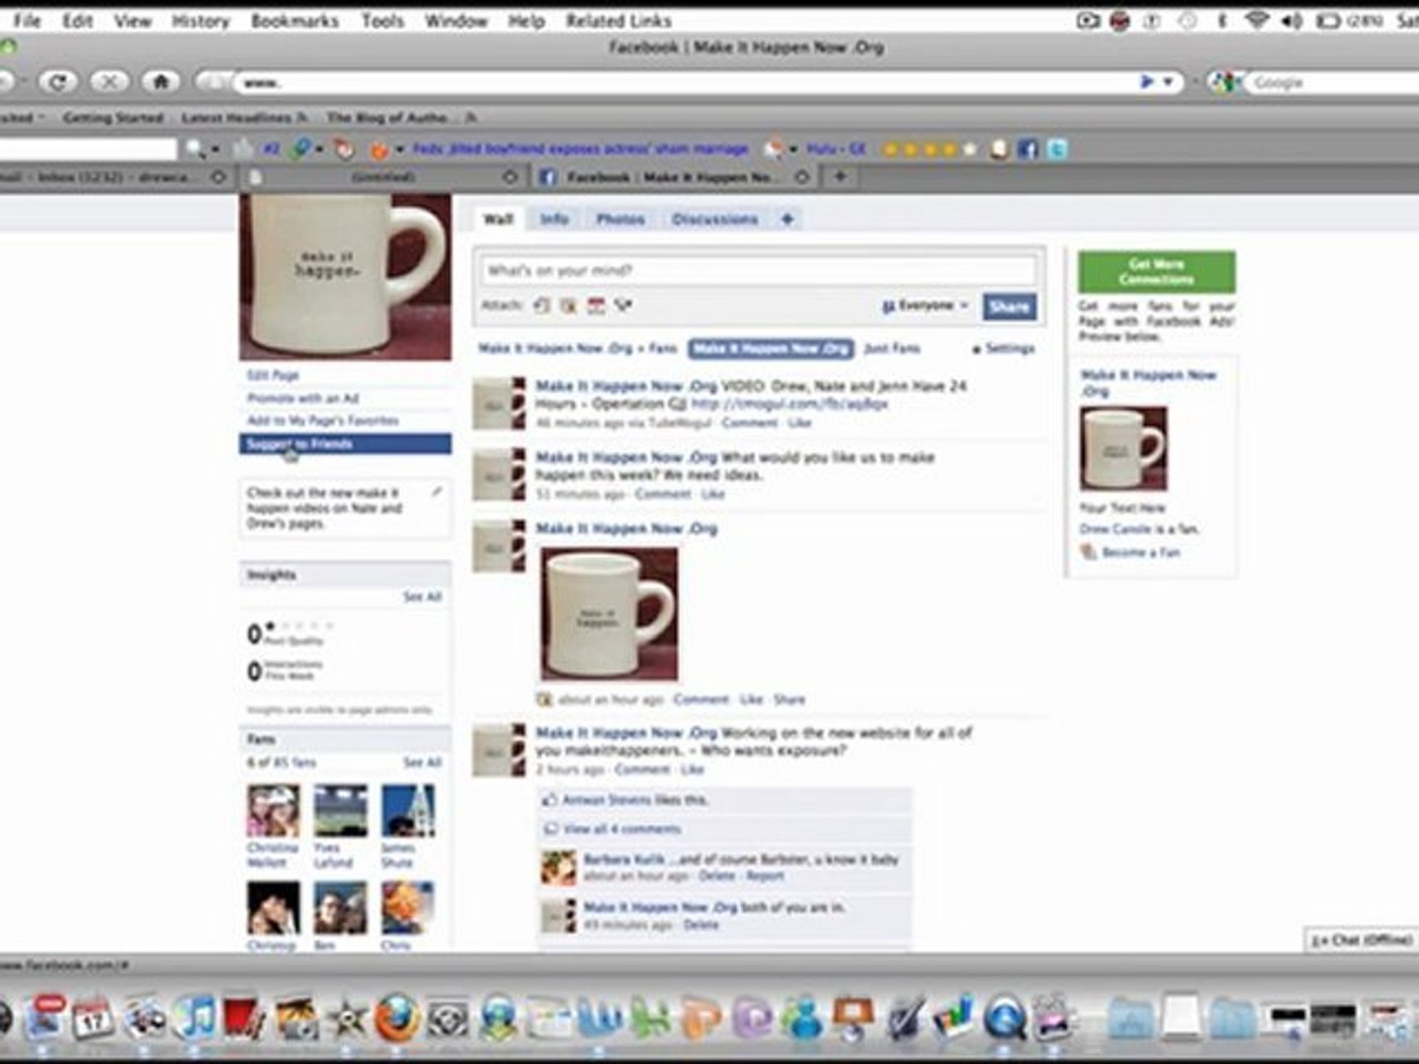This screenshot has width=1419, height=1064.
Task: Attach an event with the calendar icon
Action: (x=596, y=305)
